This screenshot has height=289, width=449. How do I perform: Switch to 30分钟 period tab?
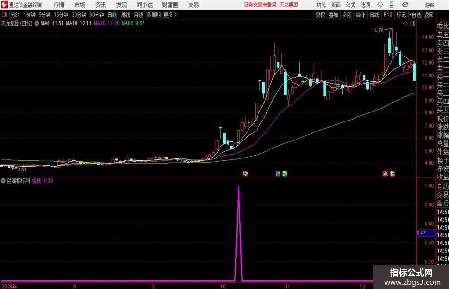point(79,15)
